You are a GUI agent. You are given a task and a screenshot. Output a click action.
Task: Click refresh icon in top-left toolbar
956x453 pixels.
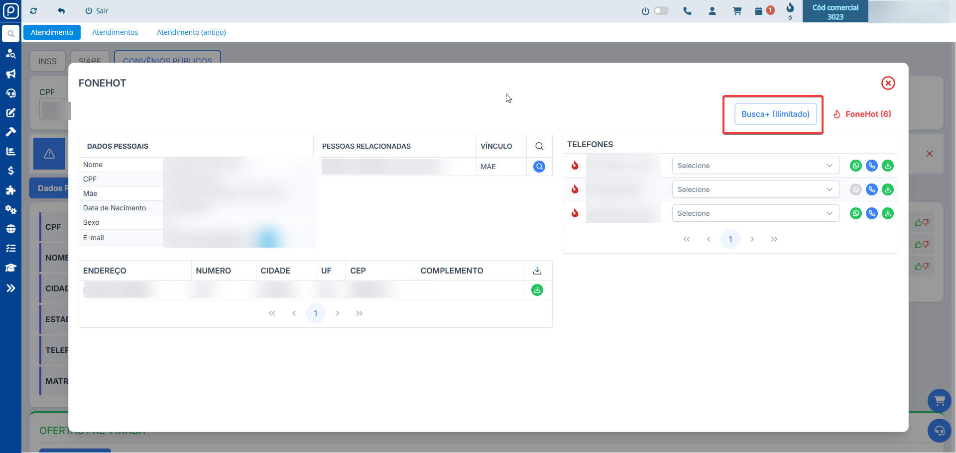click(33, 11)
